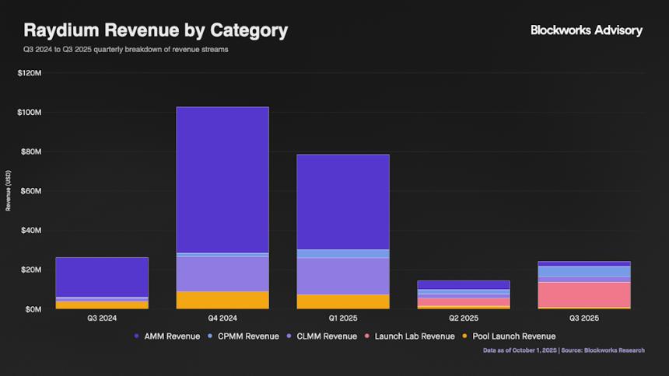Click the Q1 2025 x-axis label
This screenshot has height=376, width=669.
point(343,319)
